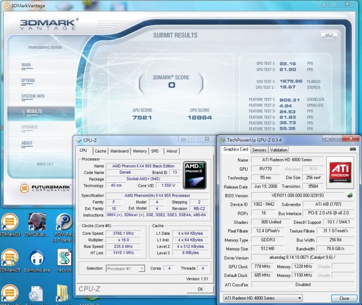362x305 pixels.
Task: Open the Memory tab in CPU-Z
Action: pyautogui.click(x=140, y=151)
